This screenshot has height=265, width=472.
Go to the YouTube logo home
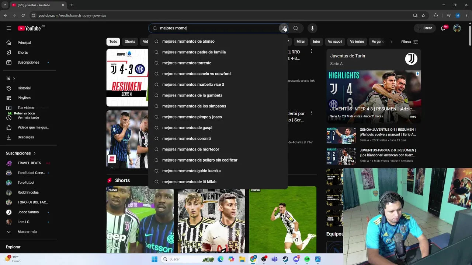coord(29,28)
